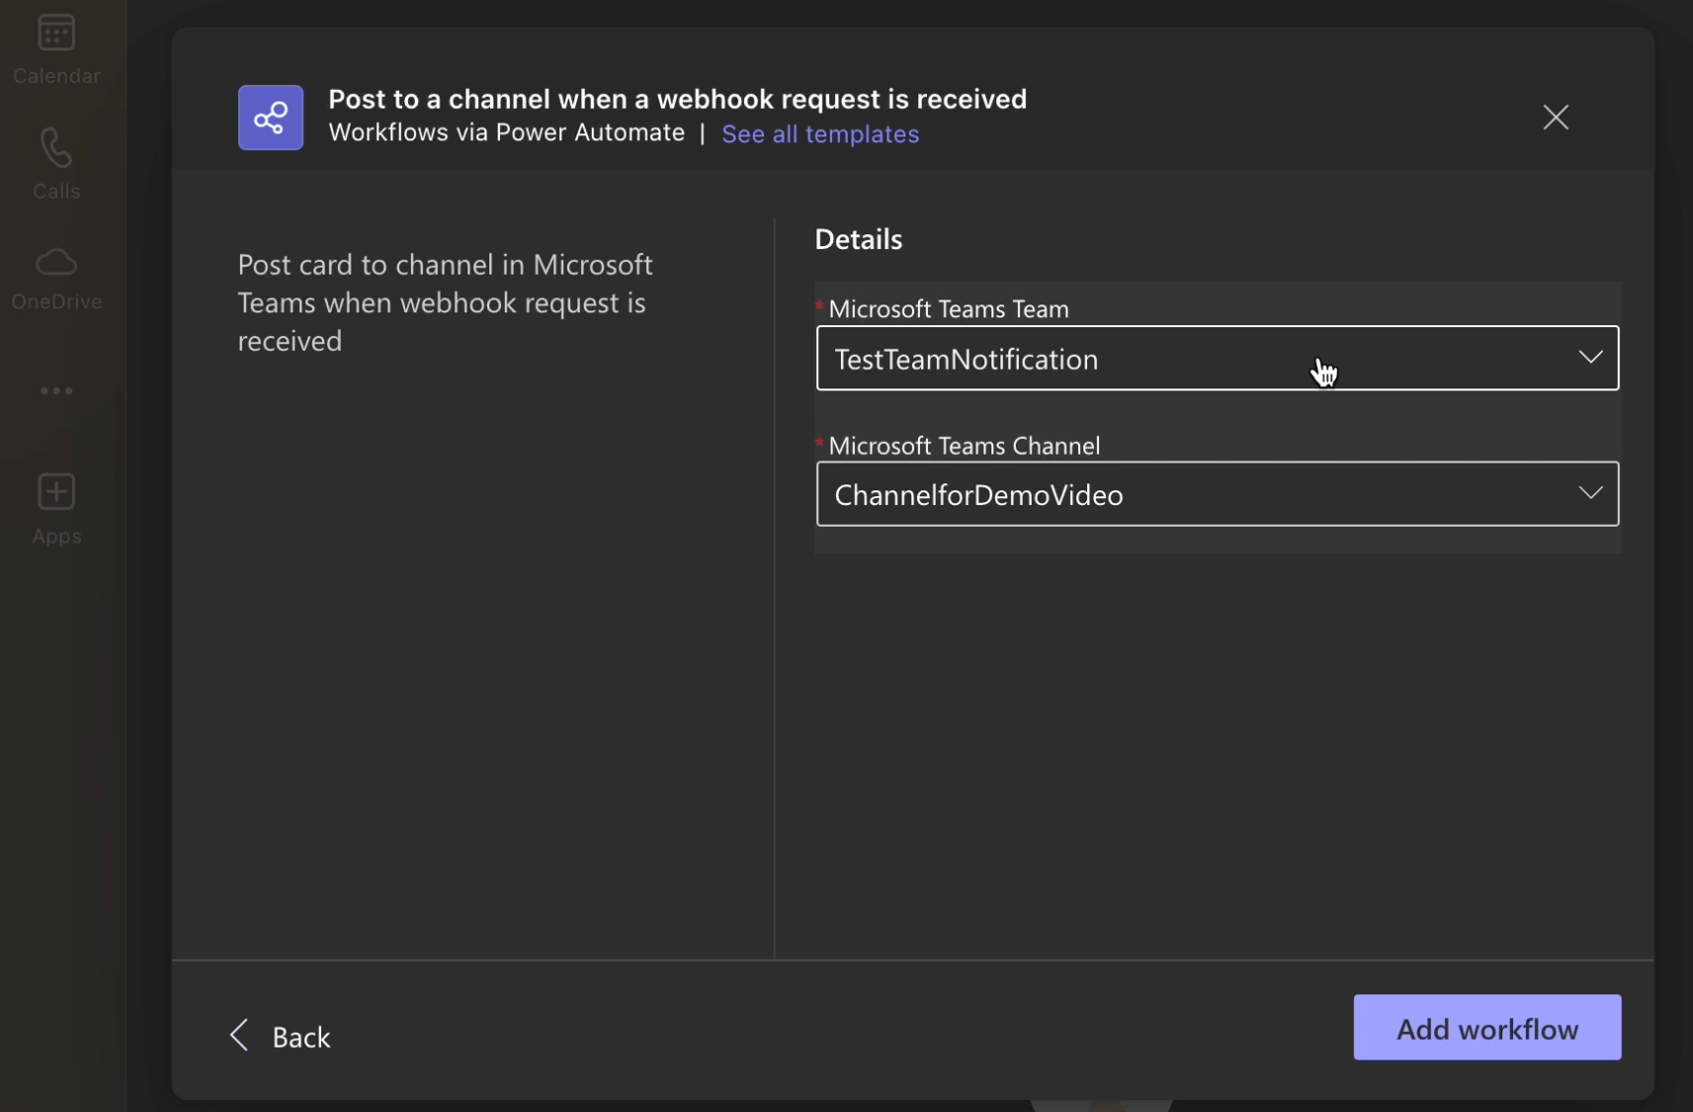Expand the chevron on the ChannelforDemoVideo field
Screen dimensions: 1693x1112
coord(1590,492)
